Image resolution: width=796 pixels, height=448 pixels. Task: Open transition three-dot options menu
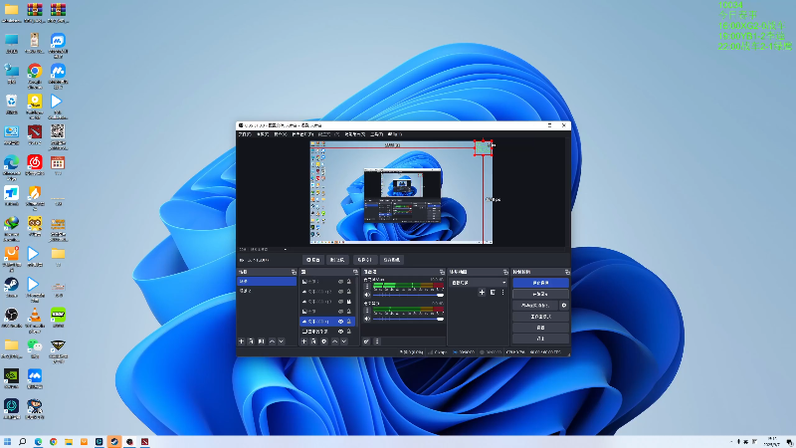[503, 292]
